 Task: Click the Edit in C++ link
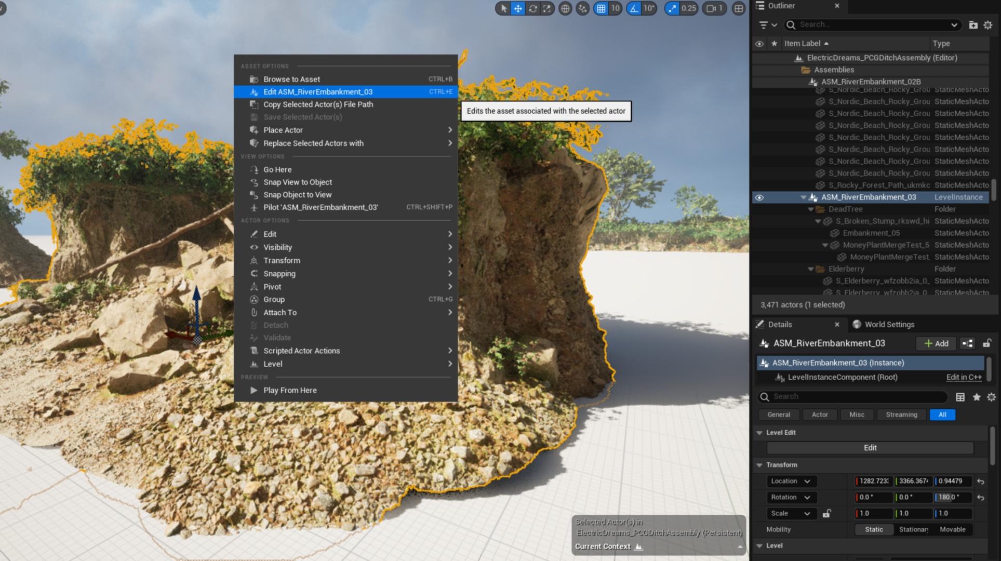pos(964,377)
